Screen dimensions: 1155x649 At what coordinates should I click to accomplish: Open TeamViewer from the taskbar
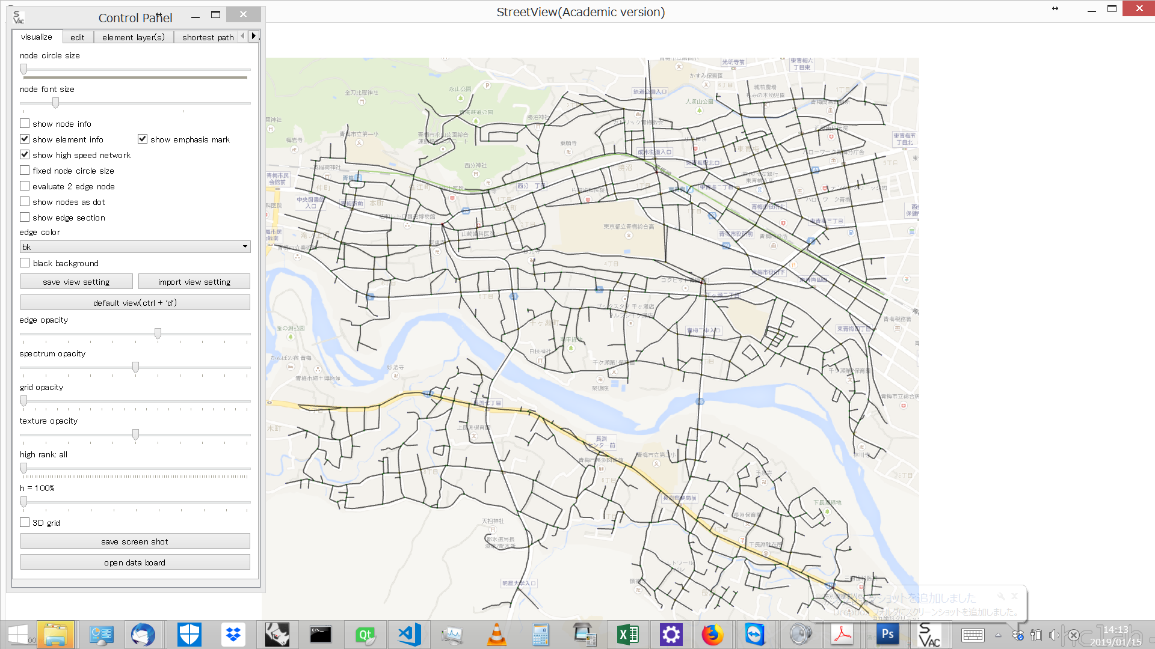point(755,635)
